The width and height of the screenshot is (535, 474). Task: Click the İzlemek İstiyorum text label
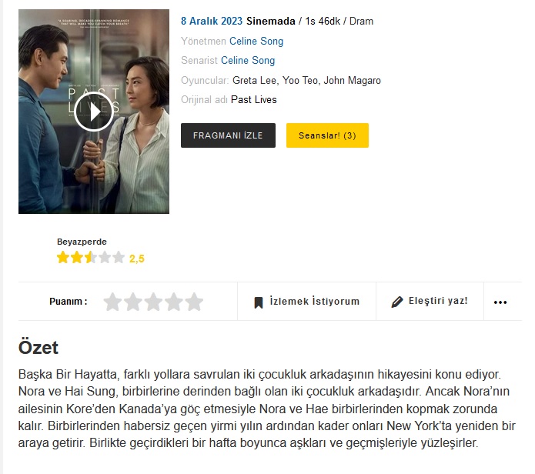315,302
